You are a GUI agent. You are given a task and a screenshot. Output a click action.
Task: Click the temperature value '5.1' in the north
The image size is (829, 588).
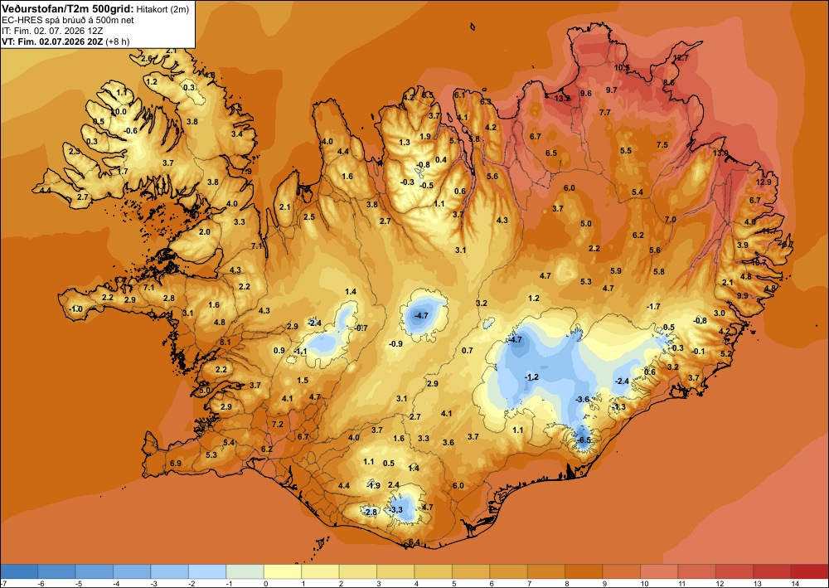pyautogui.click(x=455, y=141)
